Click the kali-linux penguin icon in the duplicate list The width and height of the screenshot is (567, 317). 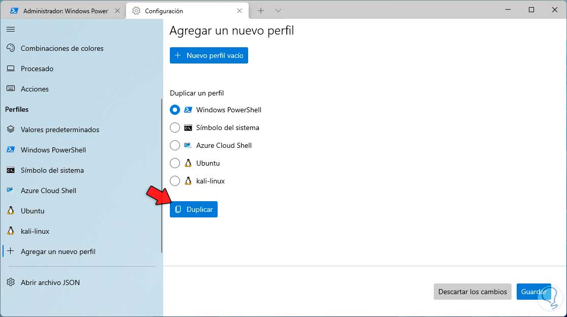188,180
